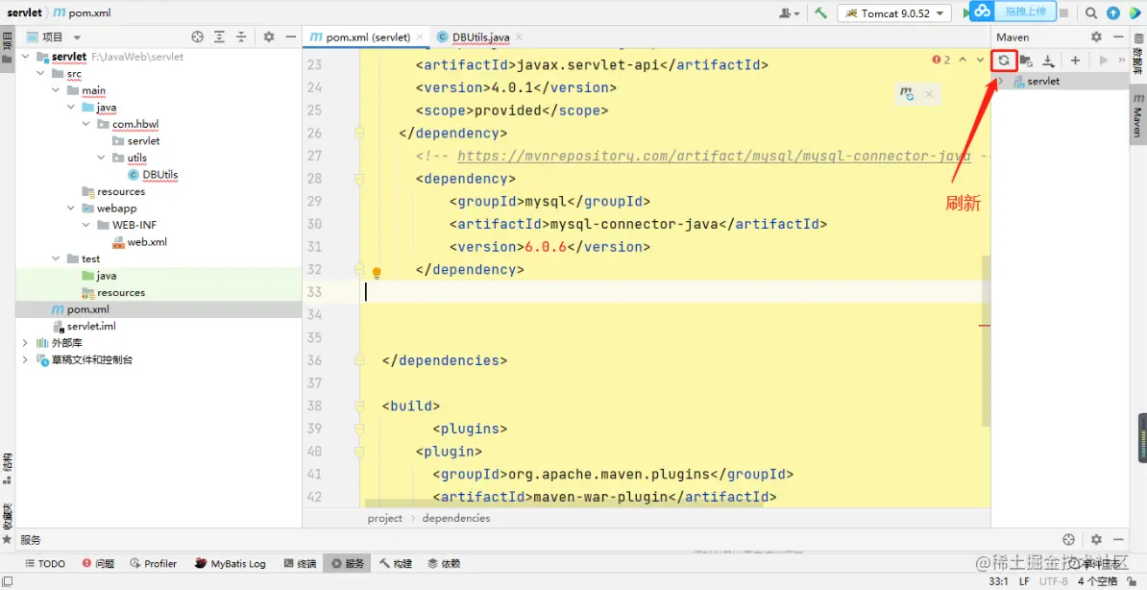Dismiss the floating Maven reload popup
The width and height of the screenshot is (1147, 590).
coord(928,94)
